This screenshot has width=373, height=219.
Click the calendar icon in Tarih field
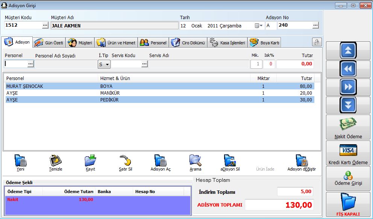coord(257,26)
